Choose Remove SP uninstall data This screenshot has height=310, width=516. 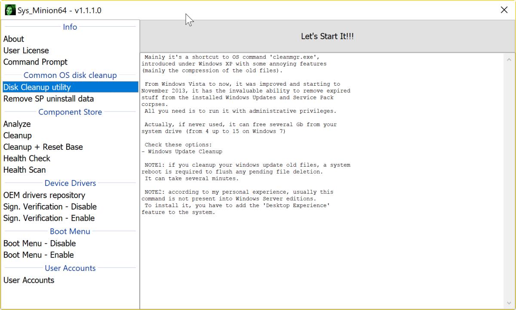(x=48, y=99)
